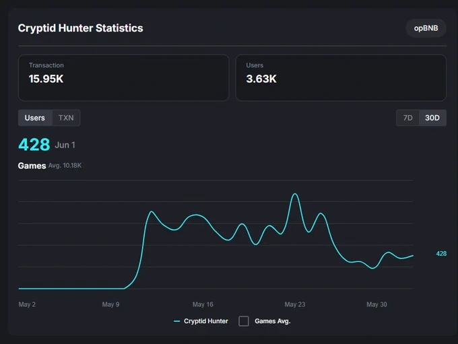The height and width of the screenshot is (344, 458).
Task: Click the opBNB chain badge
Action: (x=426, y=28)
